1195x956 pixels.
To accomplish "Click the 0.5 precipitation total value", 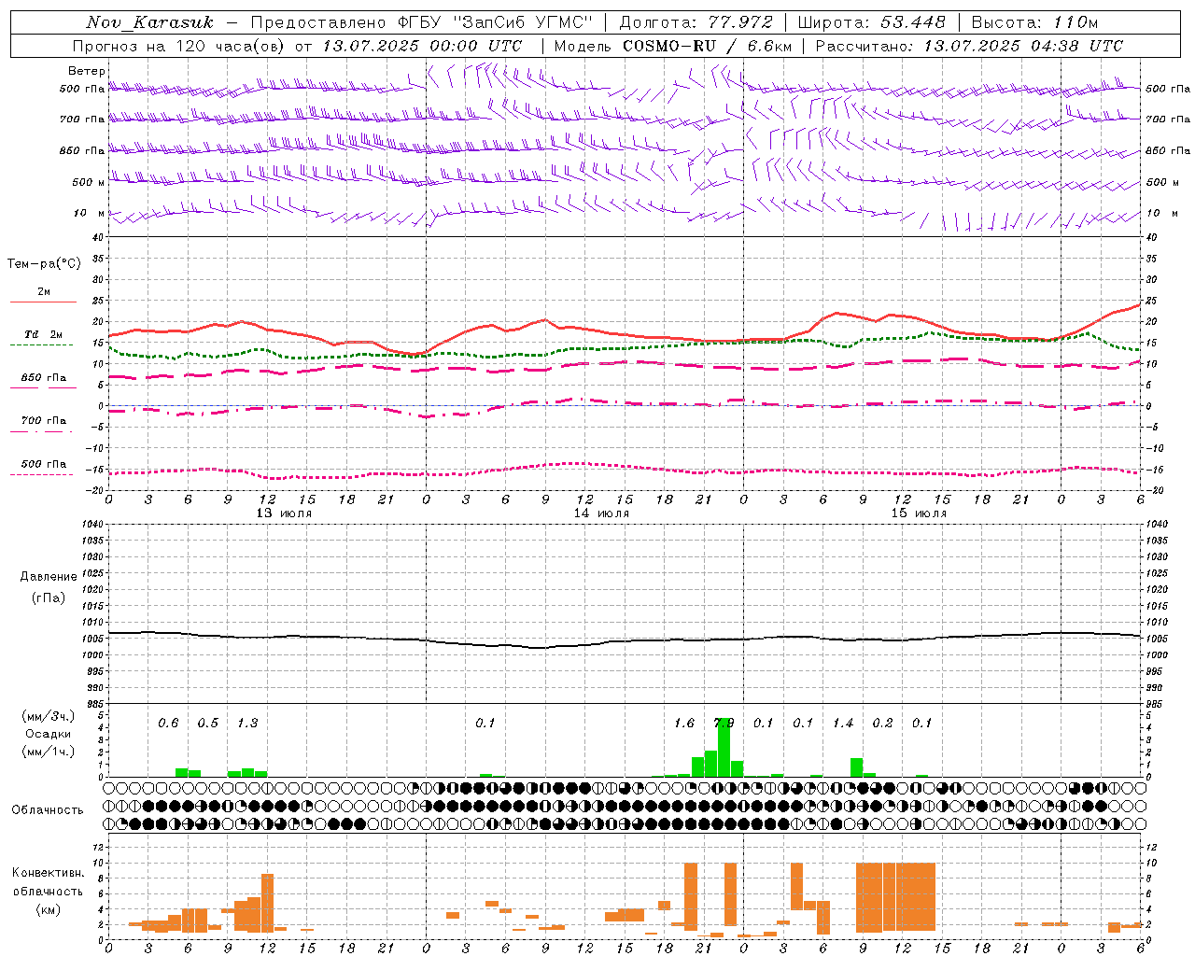I will (207, 724).
